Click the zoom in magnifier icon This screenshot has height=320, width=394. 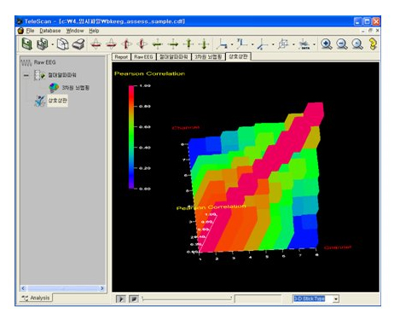tap(327, 44)
